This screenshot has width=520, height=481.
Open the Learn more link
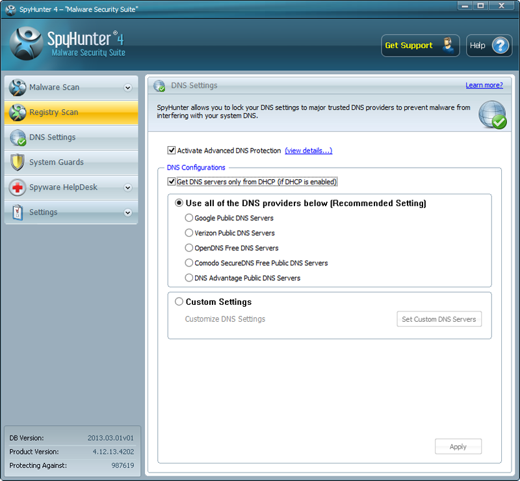[x=484, y=85]
